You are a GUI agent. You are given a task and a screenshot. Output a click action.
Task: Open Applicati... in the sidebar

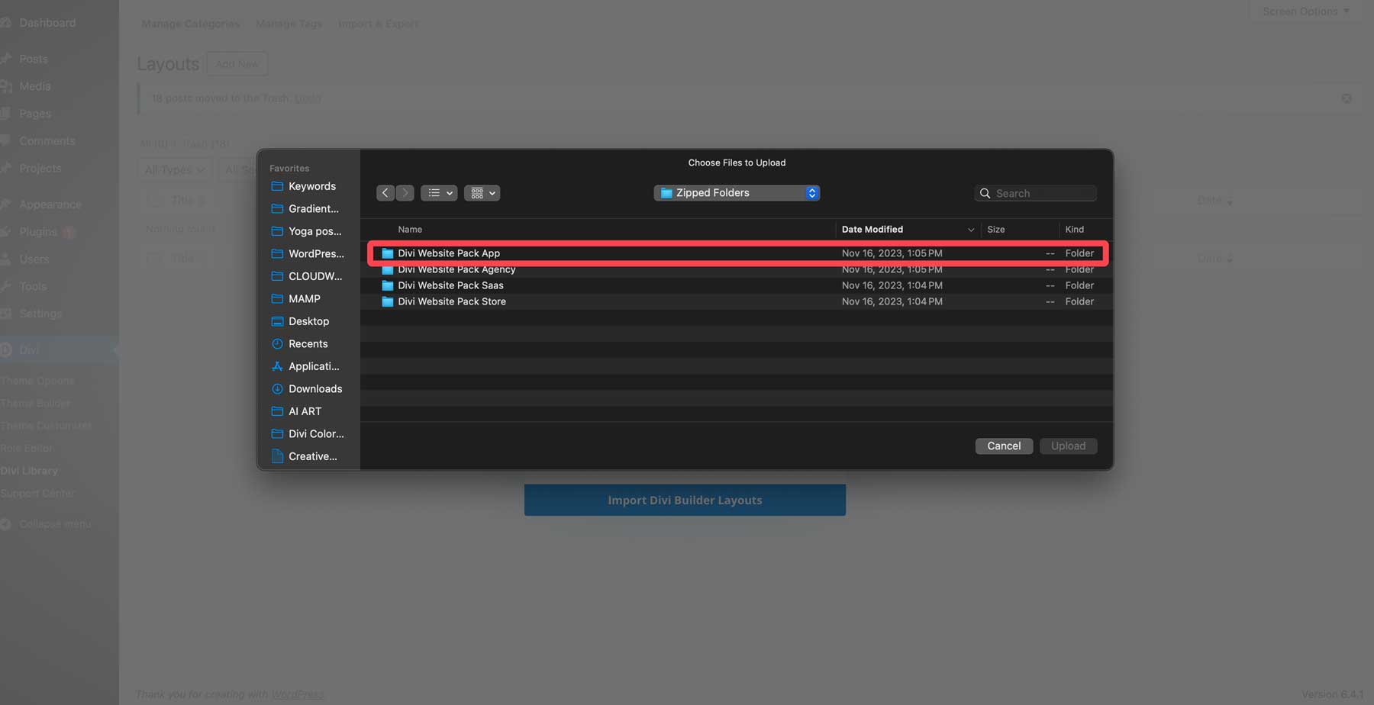pos(314,366)
